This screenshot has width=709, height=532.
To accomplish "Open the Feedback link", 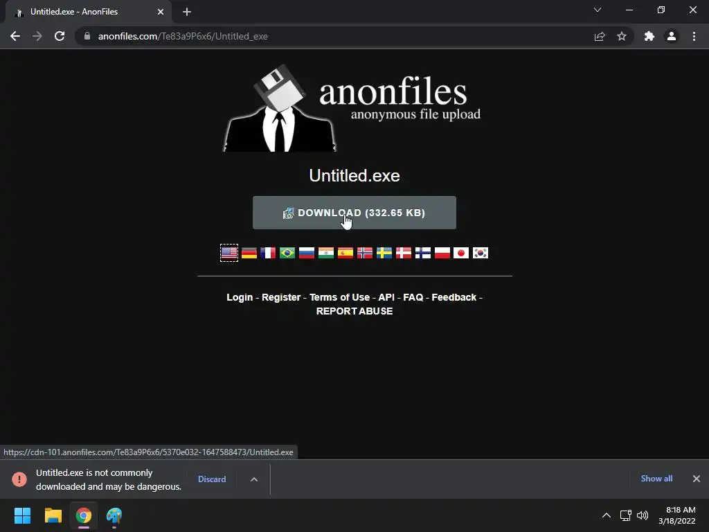I will (454, 297).
